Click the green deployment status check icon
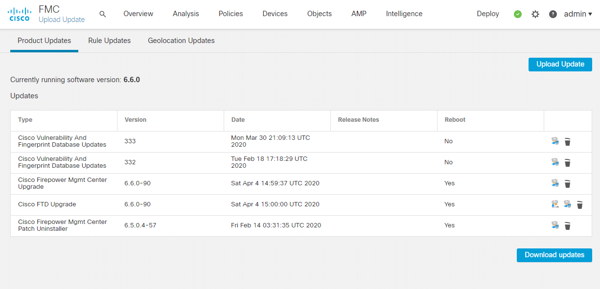The height and width of the screenshot is (289, 600). pos(518,14)
